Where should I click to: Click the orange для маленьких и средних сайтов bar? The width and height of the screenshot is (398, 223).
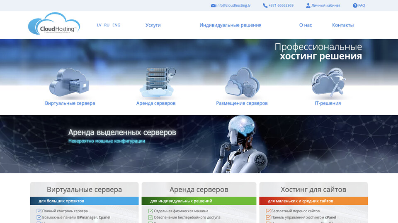tap(313, 201)
